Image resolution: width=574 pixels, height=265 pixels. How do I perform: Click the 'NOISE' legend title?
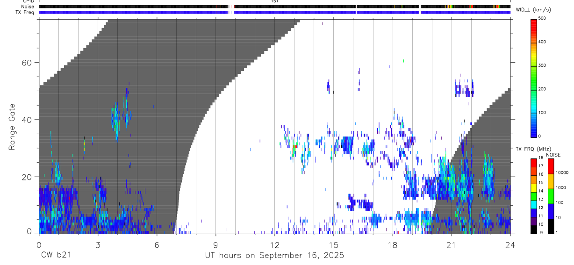(x=553, y=155)
